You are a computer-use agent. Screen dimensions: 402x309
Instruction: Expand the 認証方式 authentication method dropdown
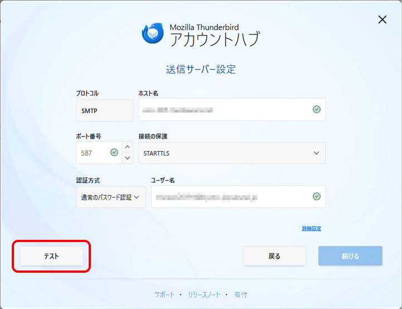tap(110, 197)
